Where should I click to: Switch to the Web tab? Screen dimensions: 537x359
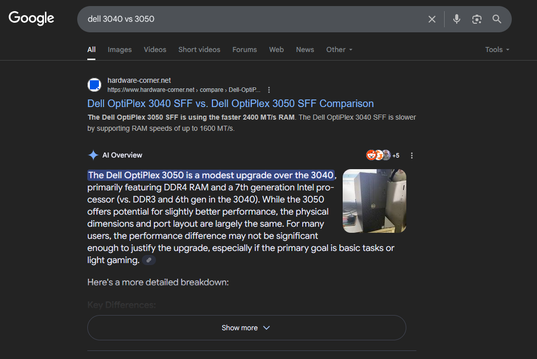(277, 49)
